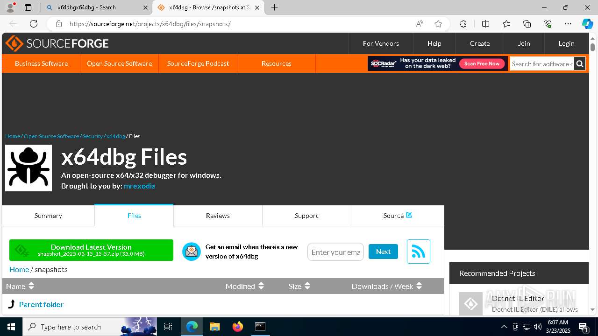
Task: Open the Resources menu
Action: pyautogui.click(x=277, y=63)
